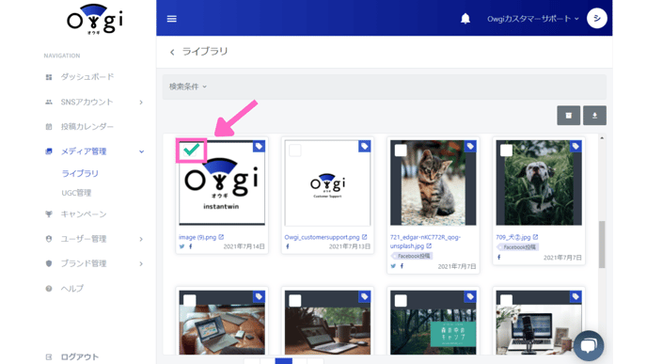Open the external link icon beside image (9).png
This screenshot has width=647, height=364.
point(221,237)
